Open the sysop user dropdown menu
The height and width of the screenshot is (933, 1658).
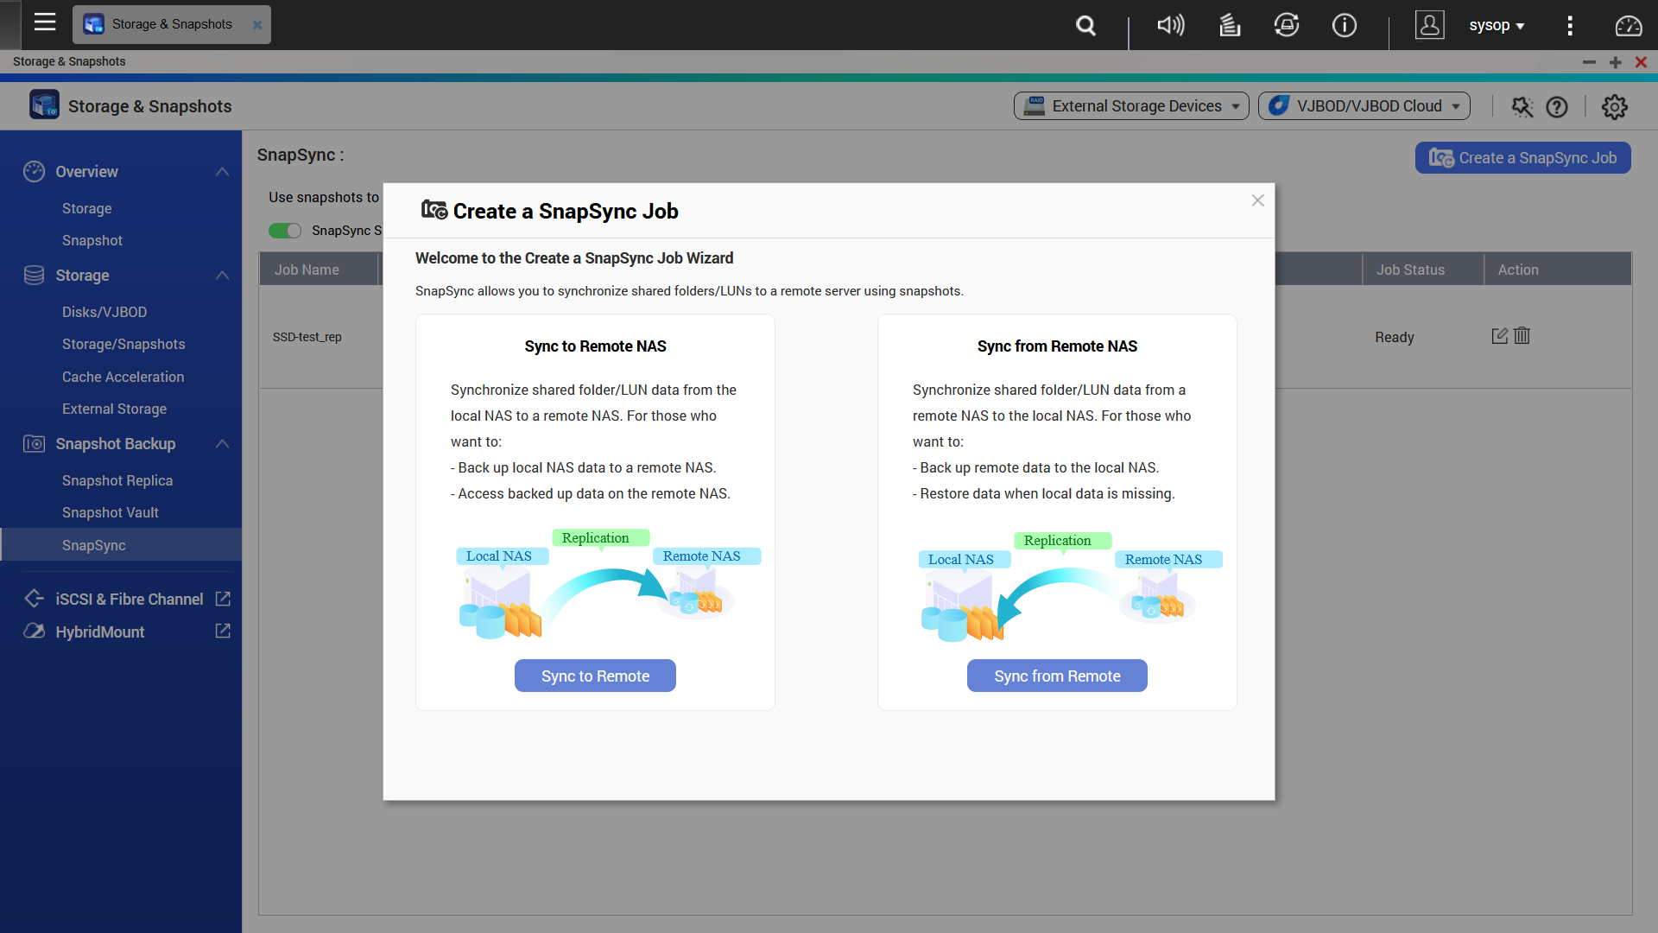click(1497, 26)
